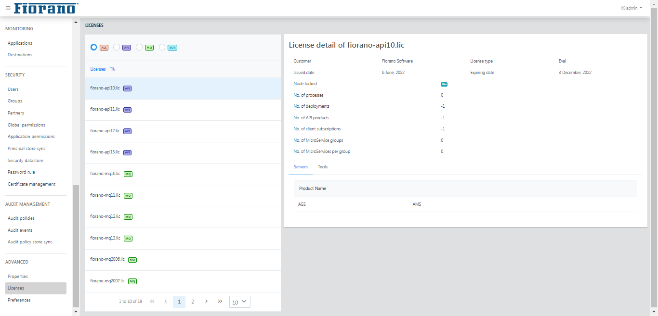This screenshot has height=316, width=658.
Task: Open Applications under Monitoring
Action: click(x=20, y=43)
